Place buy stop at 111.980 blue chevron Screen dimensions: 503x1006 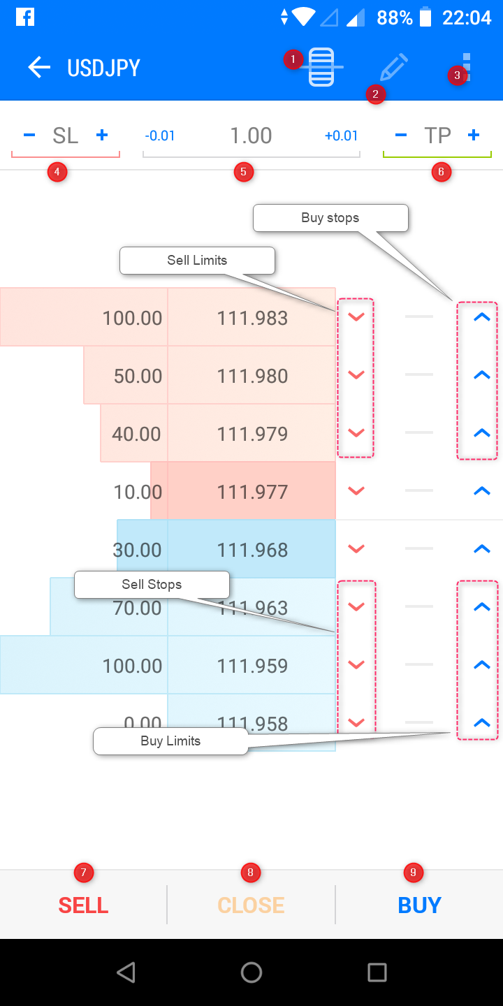(482, 375)
